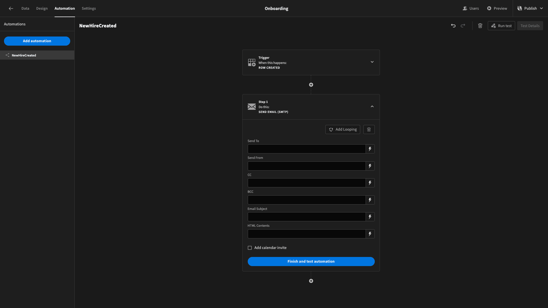Click the Add automation button

[x=37, y=41]
